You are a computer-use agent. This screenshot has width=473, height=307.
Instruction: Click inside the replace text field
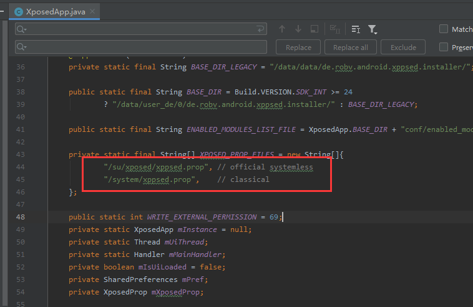(x=141, y=47)
